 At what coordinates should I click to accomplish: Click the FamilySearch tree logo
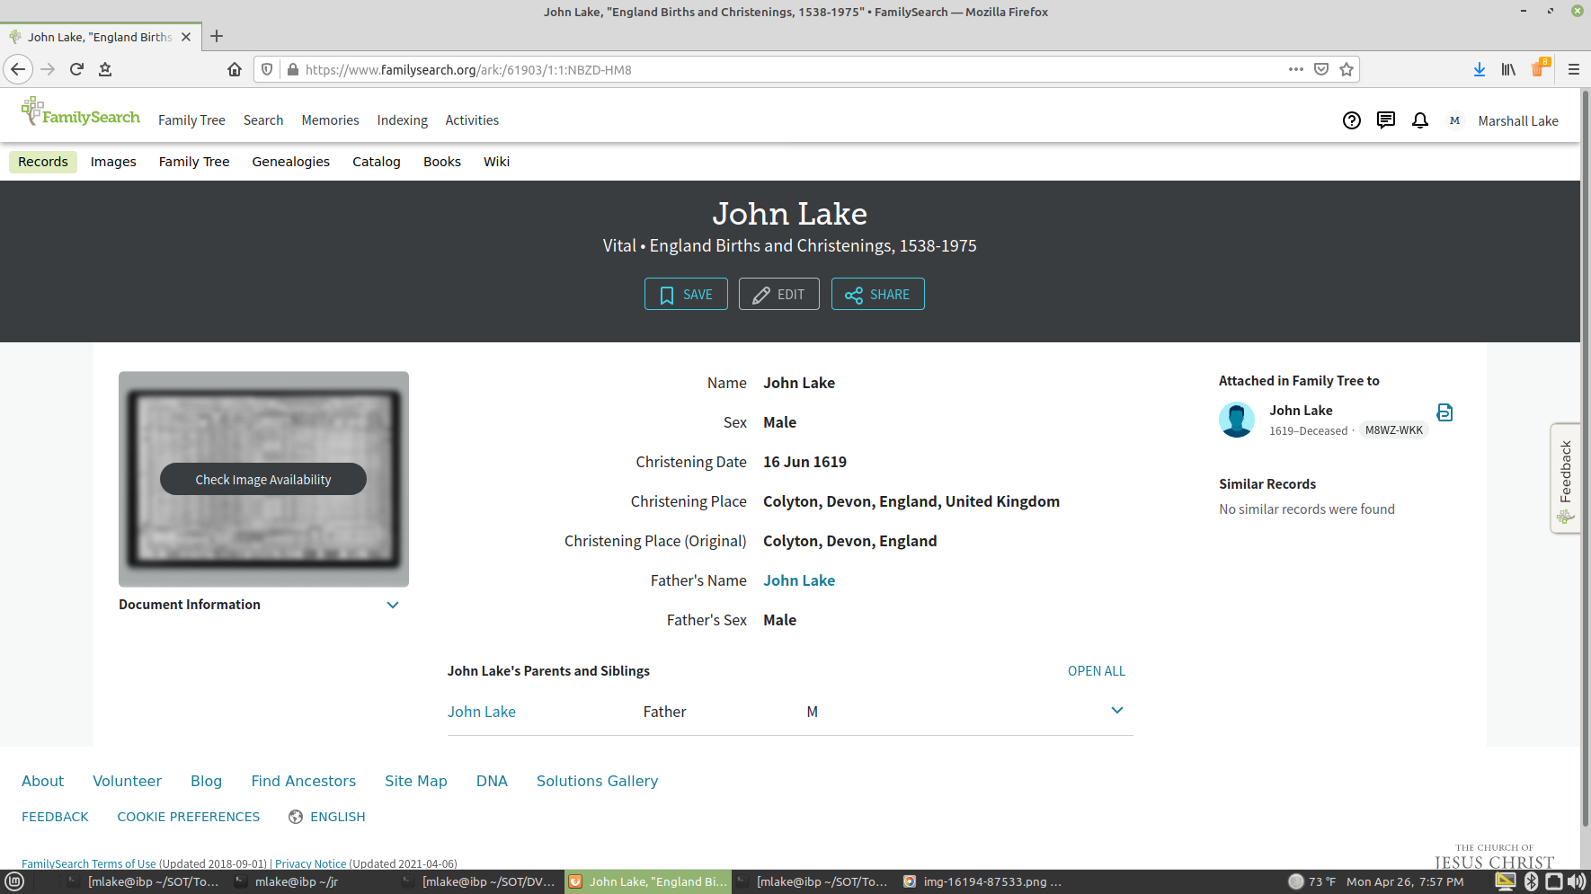80,113
